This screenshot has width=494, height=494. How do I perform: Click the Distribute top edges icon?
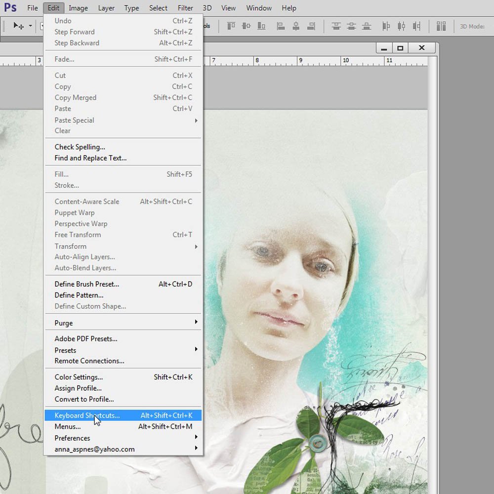point(336,26)
